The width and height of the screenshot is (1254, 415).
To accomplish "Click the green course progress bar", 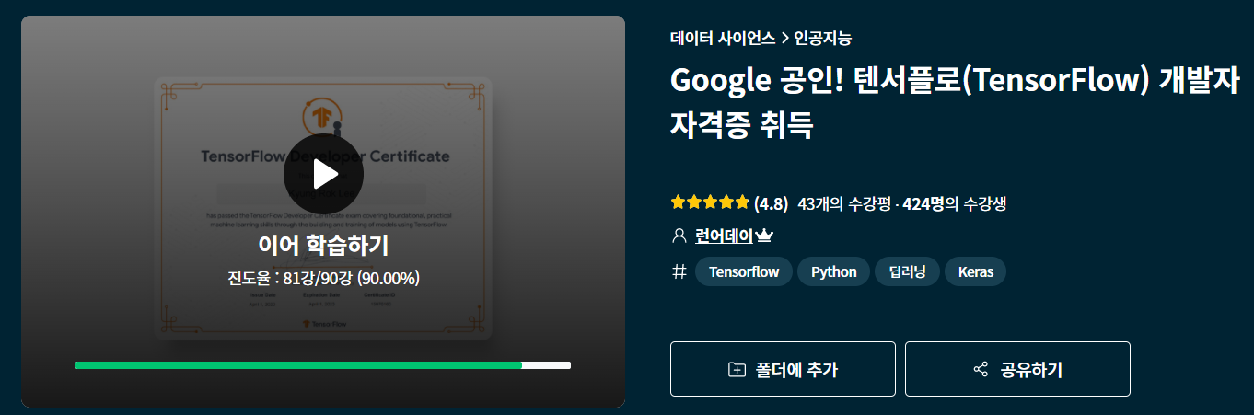I will click(x=323, y=365).
